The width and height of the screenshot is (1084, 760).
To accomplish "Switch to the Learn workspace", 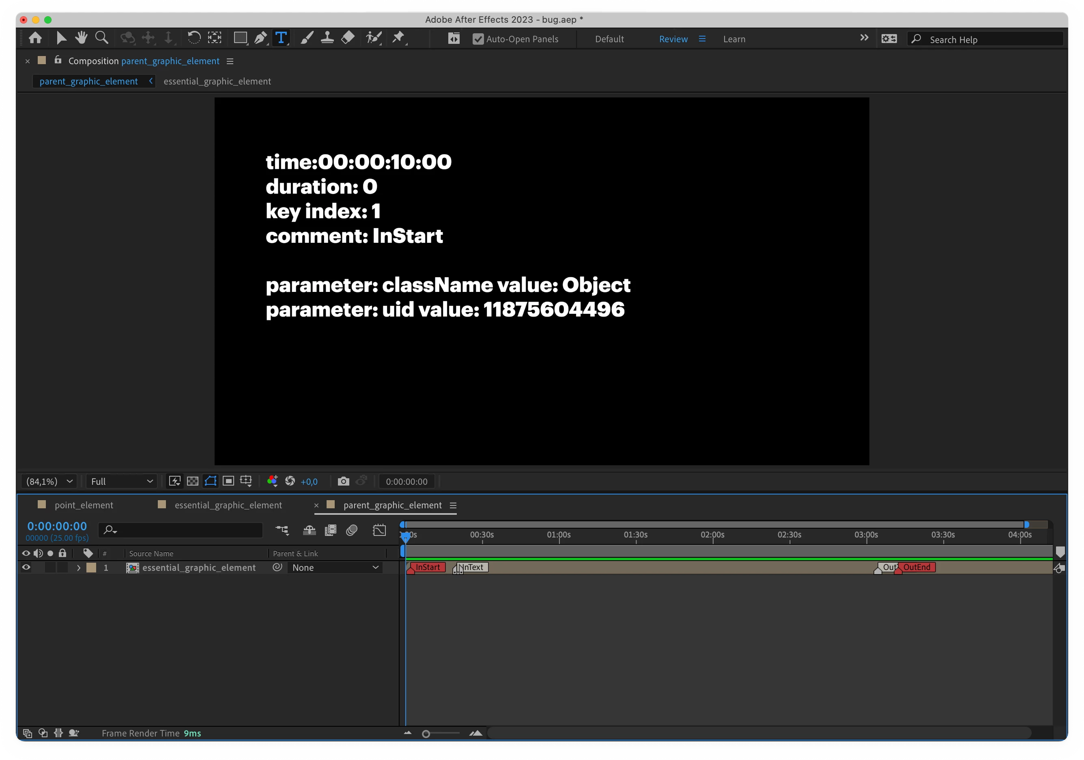I will 733,39.
